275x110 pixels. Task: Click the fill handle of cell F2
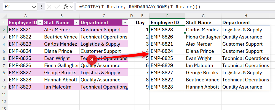(x=185, y=33)
